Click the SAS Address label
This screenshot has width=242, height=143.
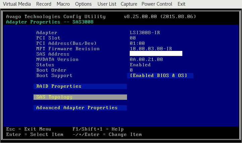[53, 54]
